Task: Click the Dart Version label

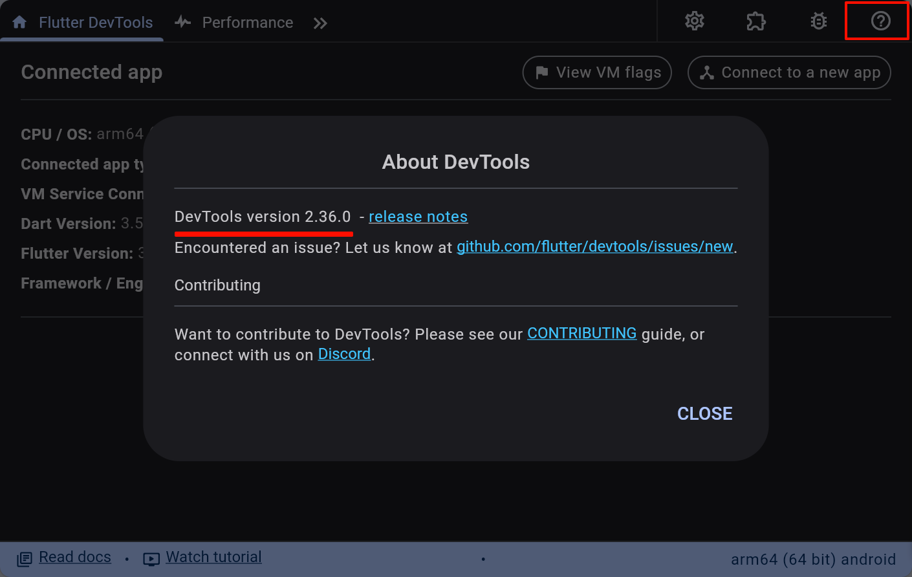Action: coord(69,224)
